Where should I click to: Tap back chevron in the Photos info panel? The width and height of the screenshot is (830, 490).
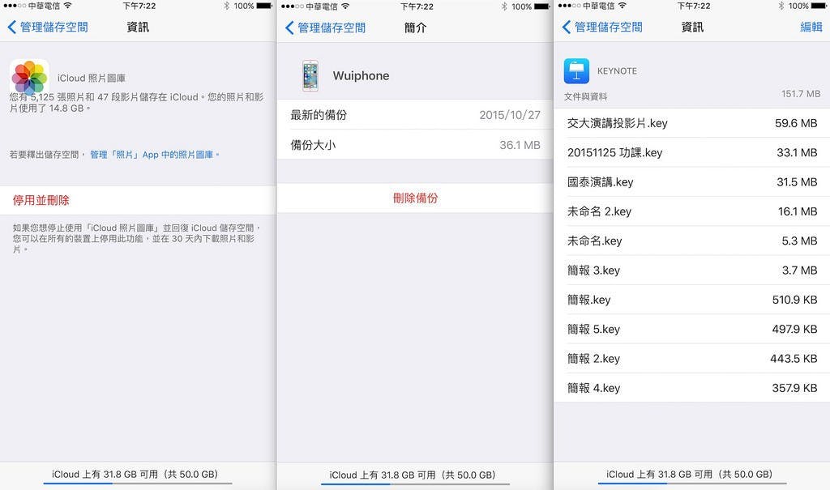(x=11, y=27)
